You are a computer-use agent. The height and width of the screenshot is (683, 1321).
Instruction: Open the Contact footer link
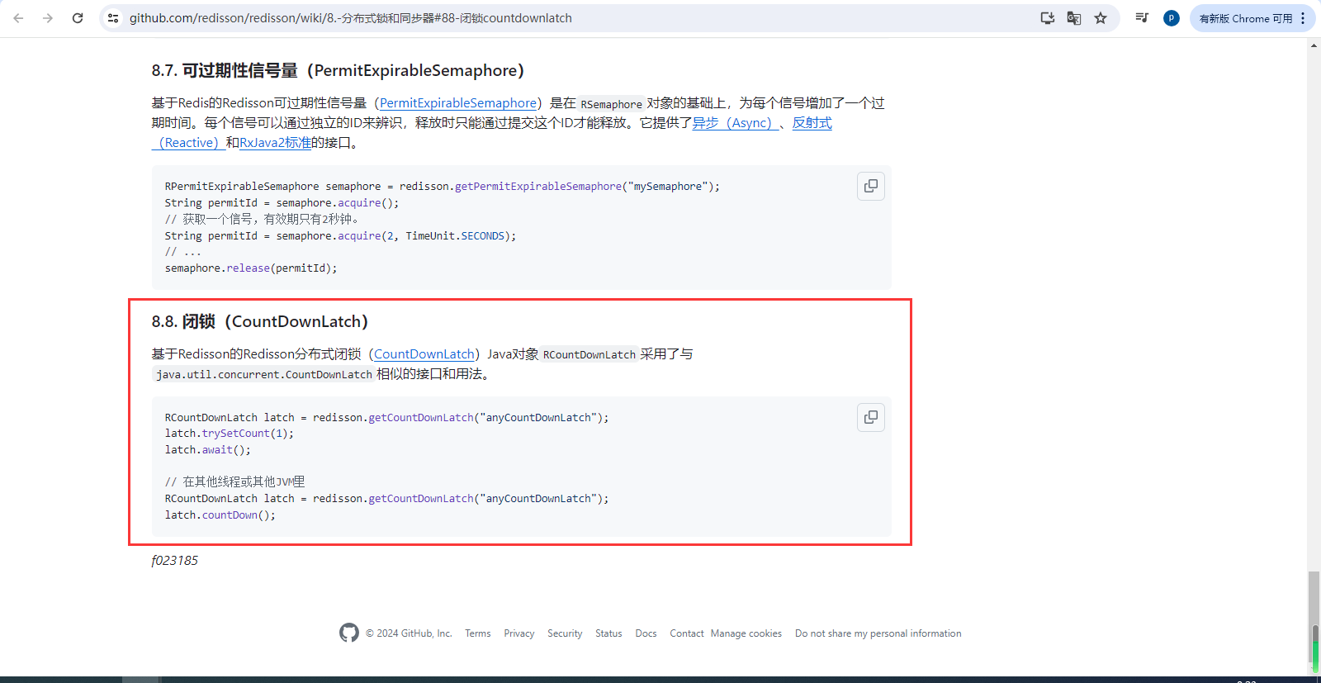tap(687, 633)
